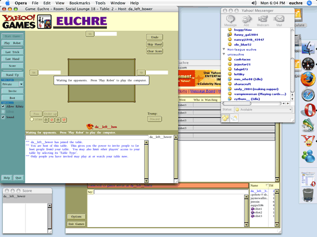Click the Boot button
Screen dimensions: 317x237
point(12,98)
